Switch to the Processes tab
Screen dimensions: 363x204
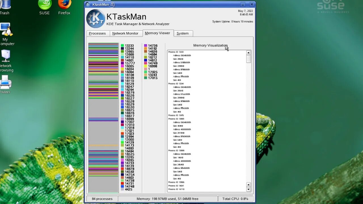pos(97,33)
